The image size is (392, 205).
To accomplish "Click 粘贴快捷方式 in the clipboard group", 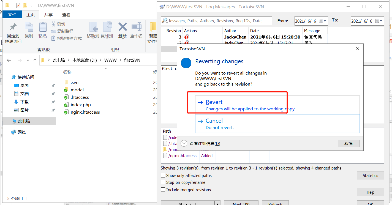I will (x=67, y=39).
